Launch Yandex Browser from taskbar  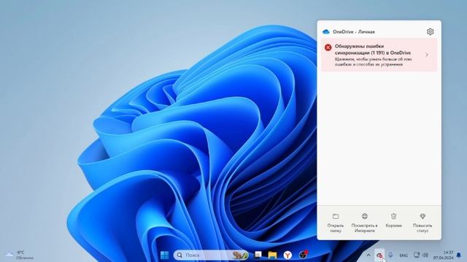(x=287, y=255)
